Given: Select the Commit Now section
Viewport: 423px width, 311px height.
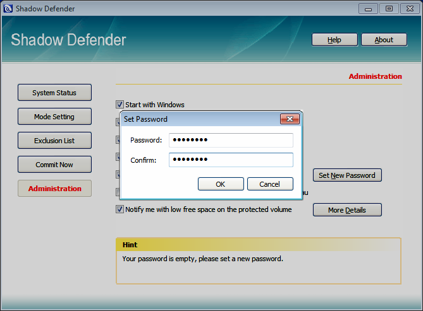Looking at the screenshot, I should click(x=54, y=165).
